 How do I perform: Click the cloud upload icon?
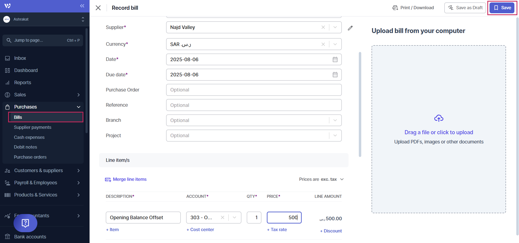439,118
